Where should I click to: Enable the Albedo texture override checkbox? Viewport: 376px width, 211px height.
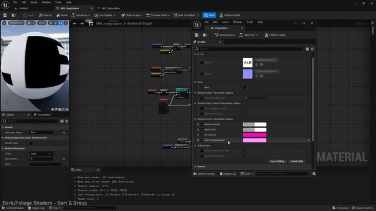[202, 63]
